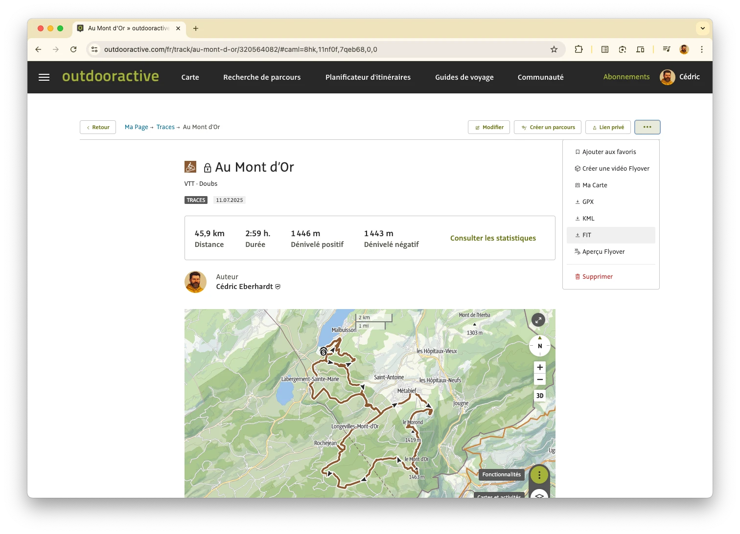Choose Ma Carte from menu
This screenshot has height=534, width=740.
click(x=611, y=185)
